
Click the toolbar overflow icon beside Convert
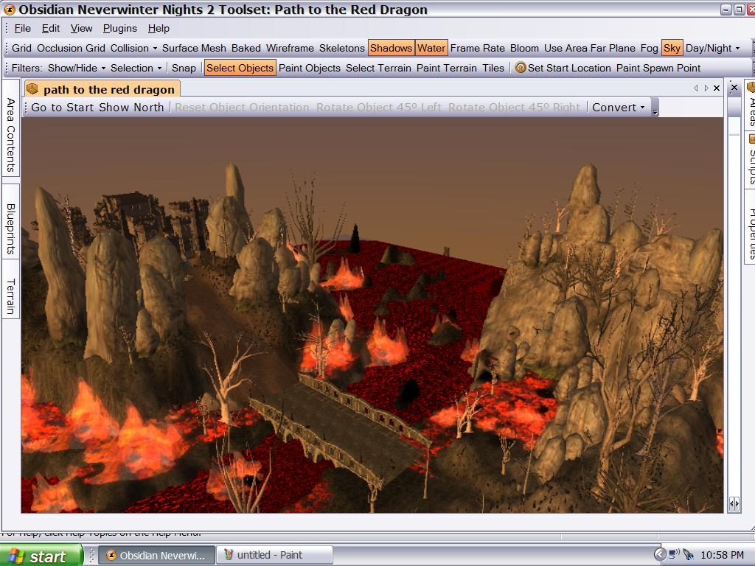(655, 108)
